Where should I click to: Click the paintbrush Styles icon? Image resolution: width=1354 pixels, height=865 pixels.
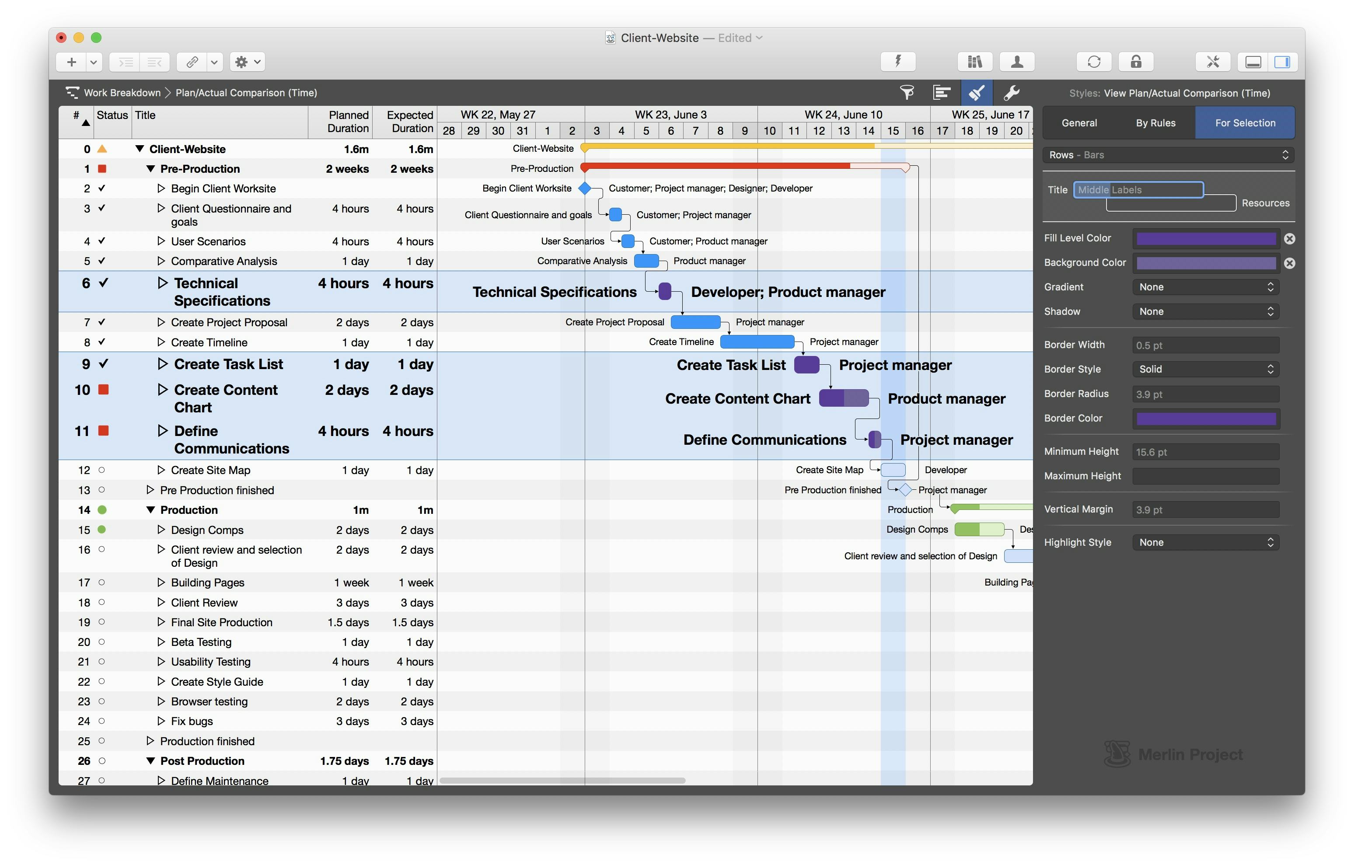[x=977, y=93]
